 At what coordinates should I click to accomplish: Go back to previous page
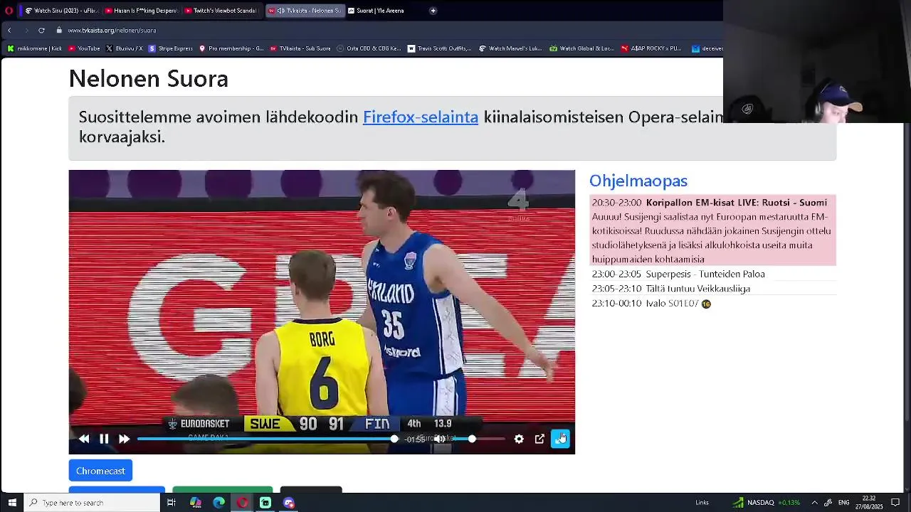(x=9, y=31)
